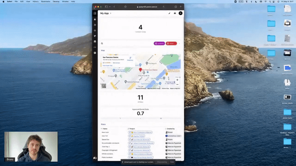
Task: Click the Map section heading
Action: point(103,51)
